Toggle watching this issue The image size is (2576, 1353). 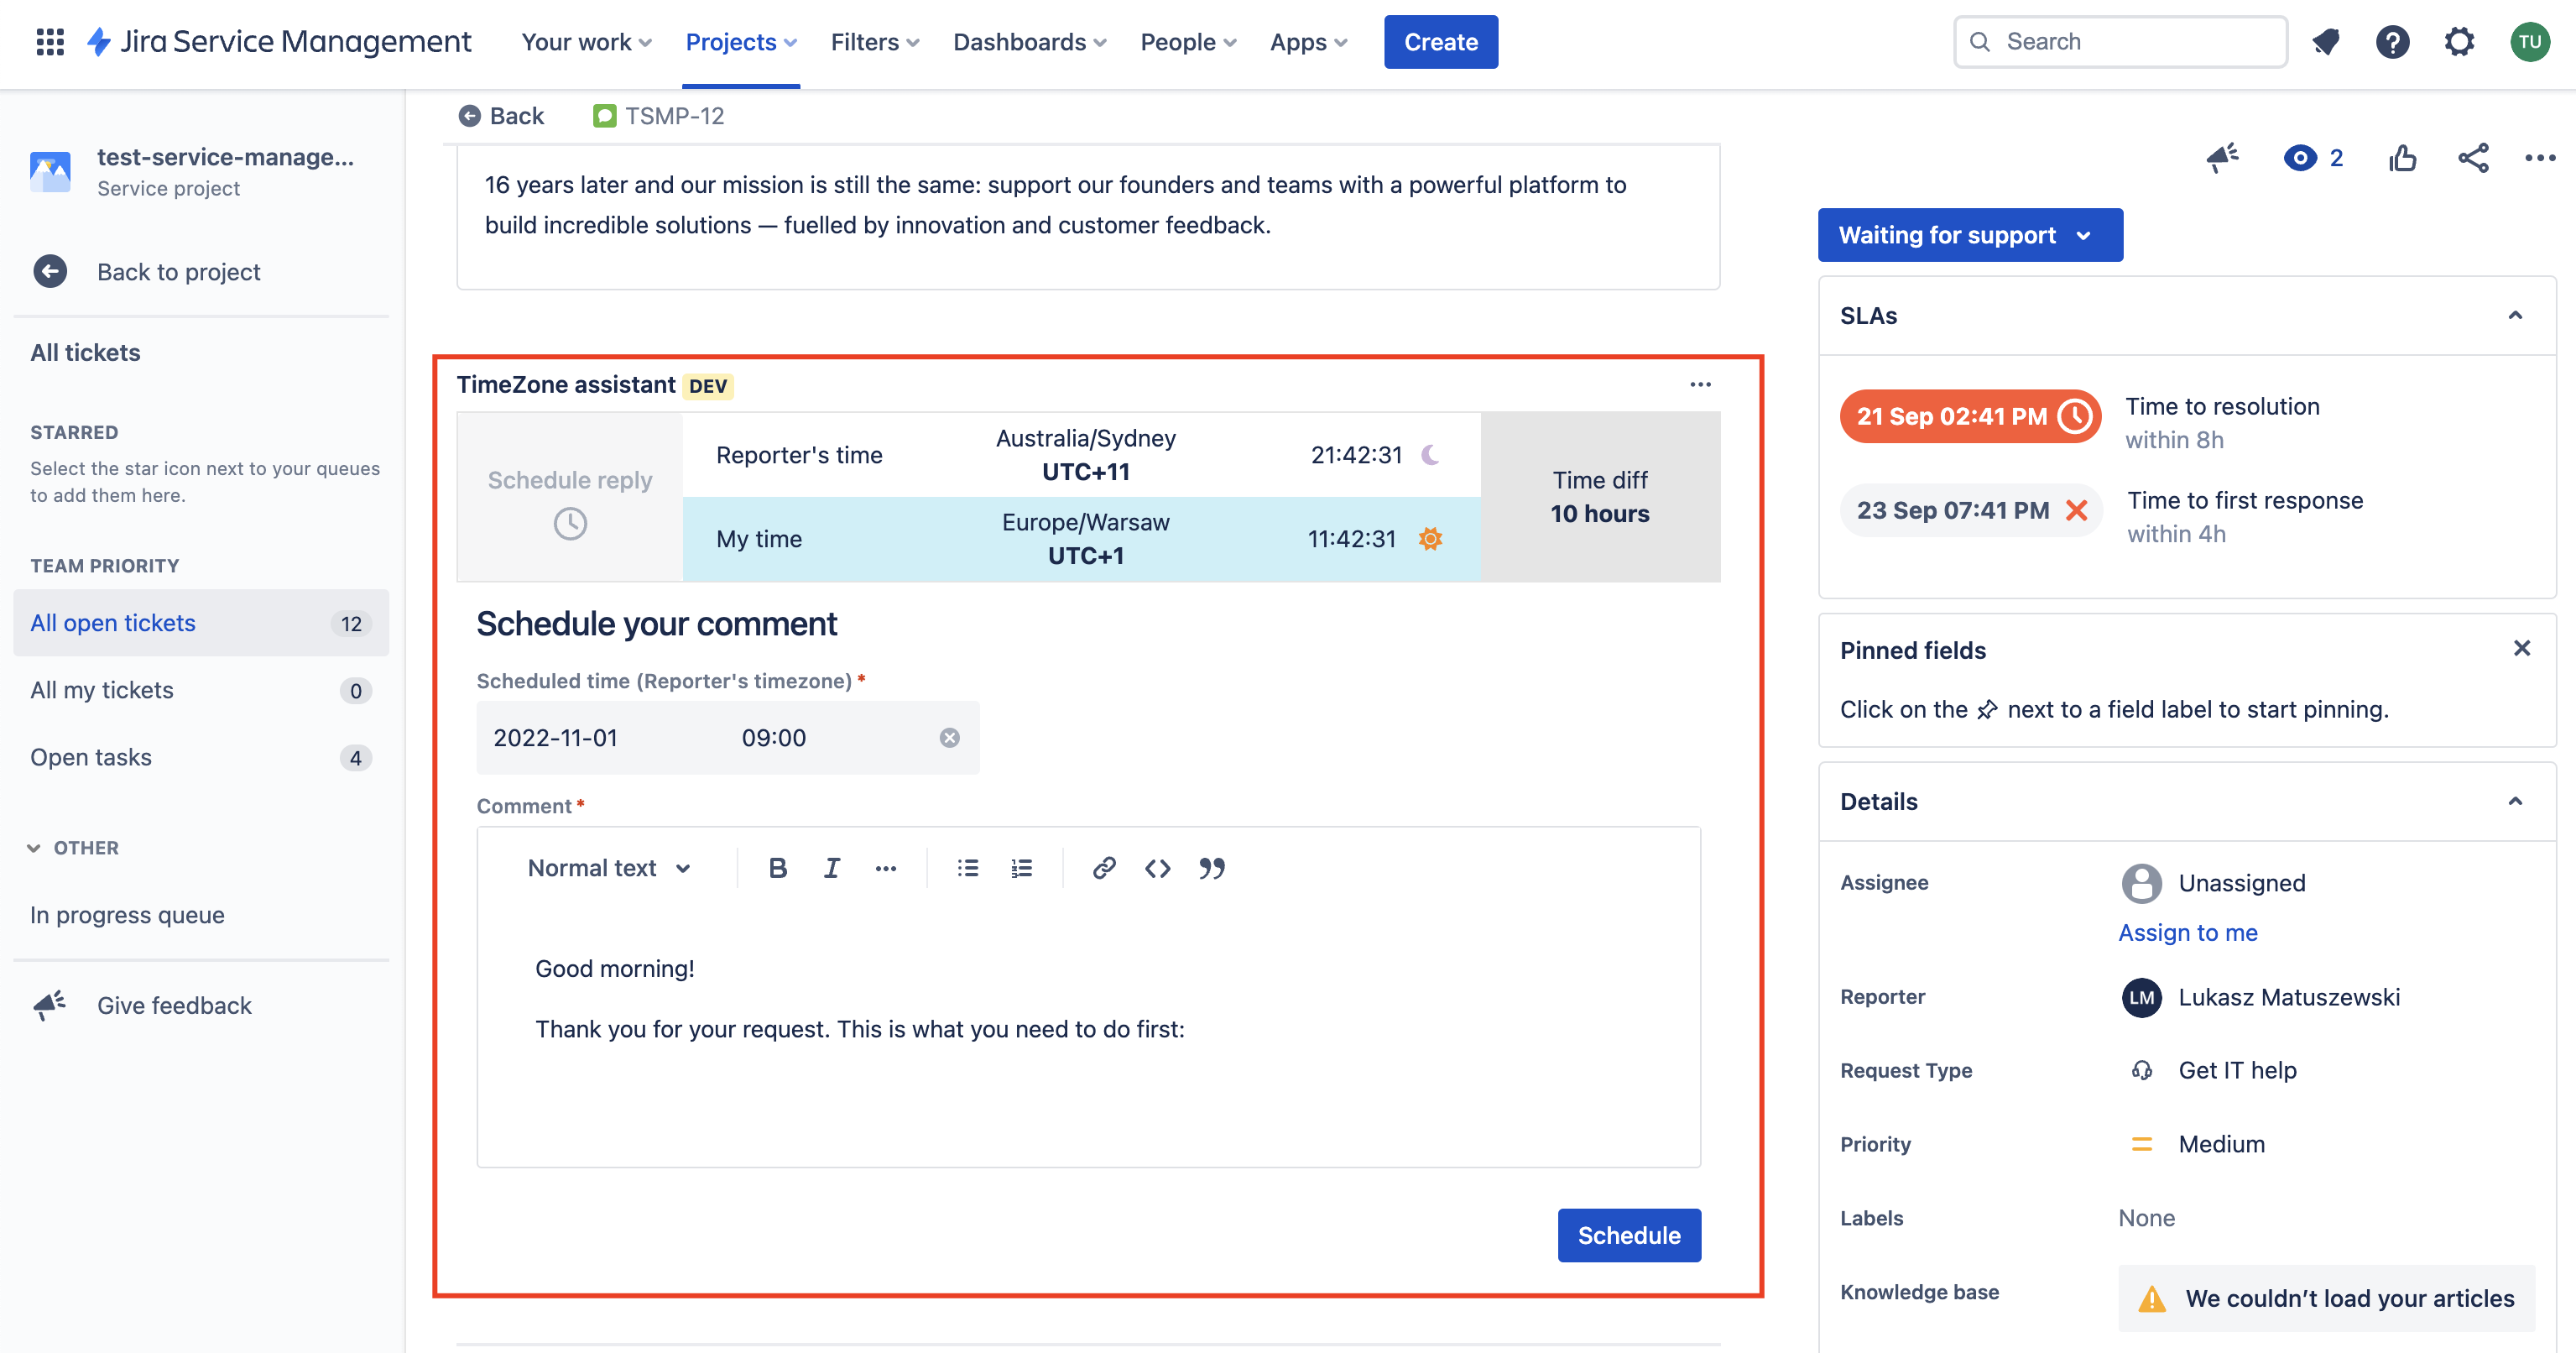pyautogui.click(x=2300, y=158)
